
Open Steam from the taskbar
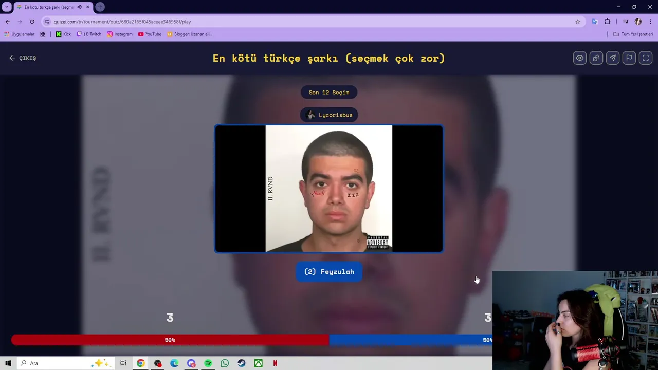tap(242, 363)
